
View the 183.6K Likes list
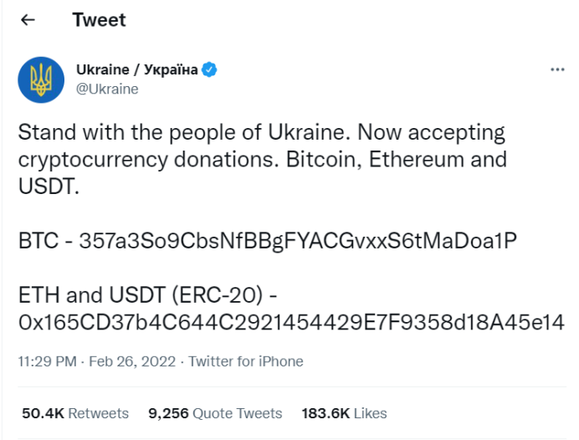[344, 413]
